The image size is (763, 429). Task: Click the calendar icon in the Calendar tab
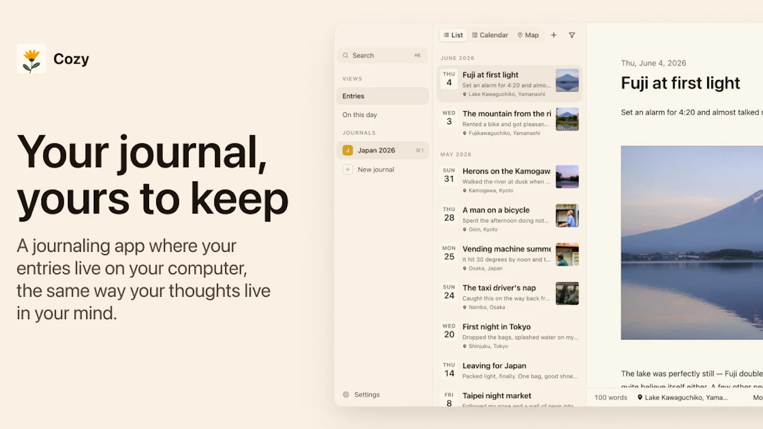click(x=475, y=35)
